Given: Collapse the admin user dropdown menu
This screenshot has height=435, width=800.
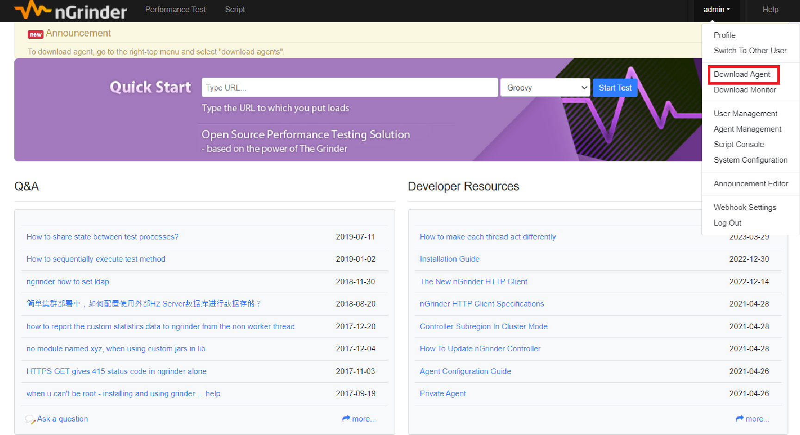Looking at the screenshot, I should pos(717,9).
